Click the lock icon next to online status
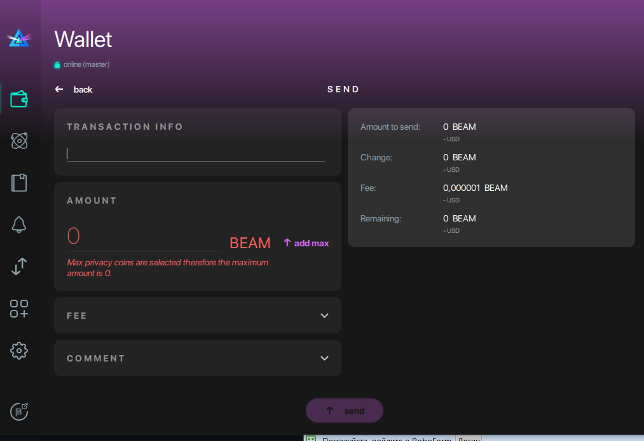Screen dimensions: 644x441 point(57,64)
